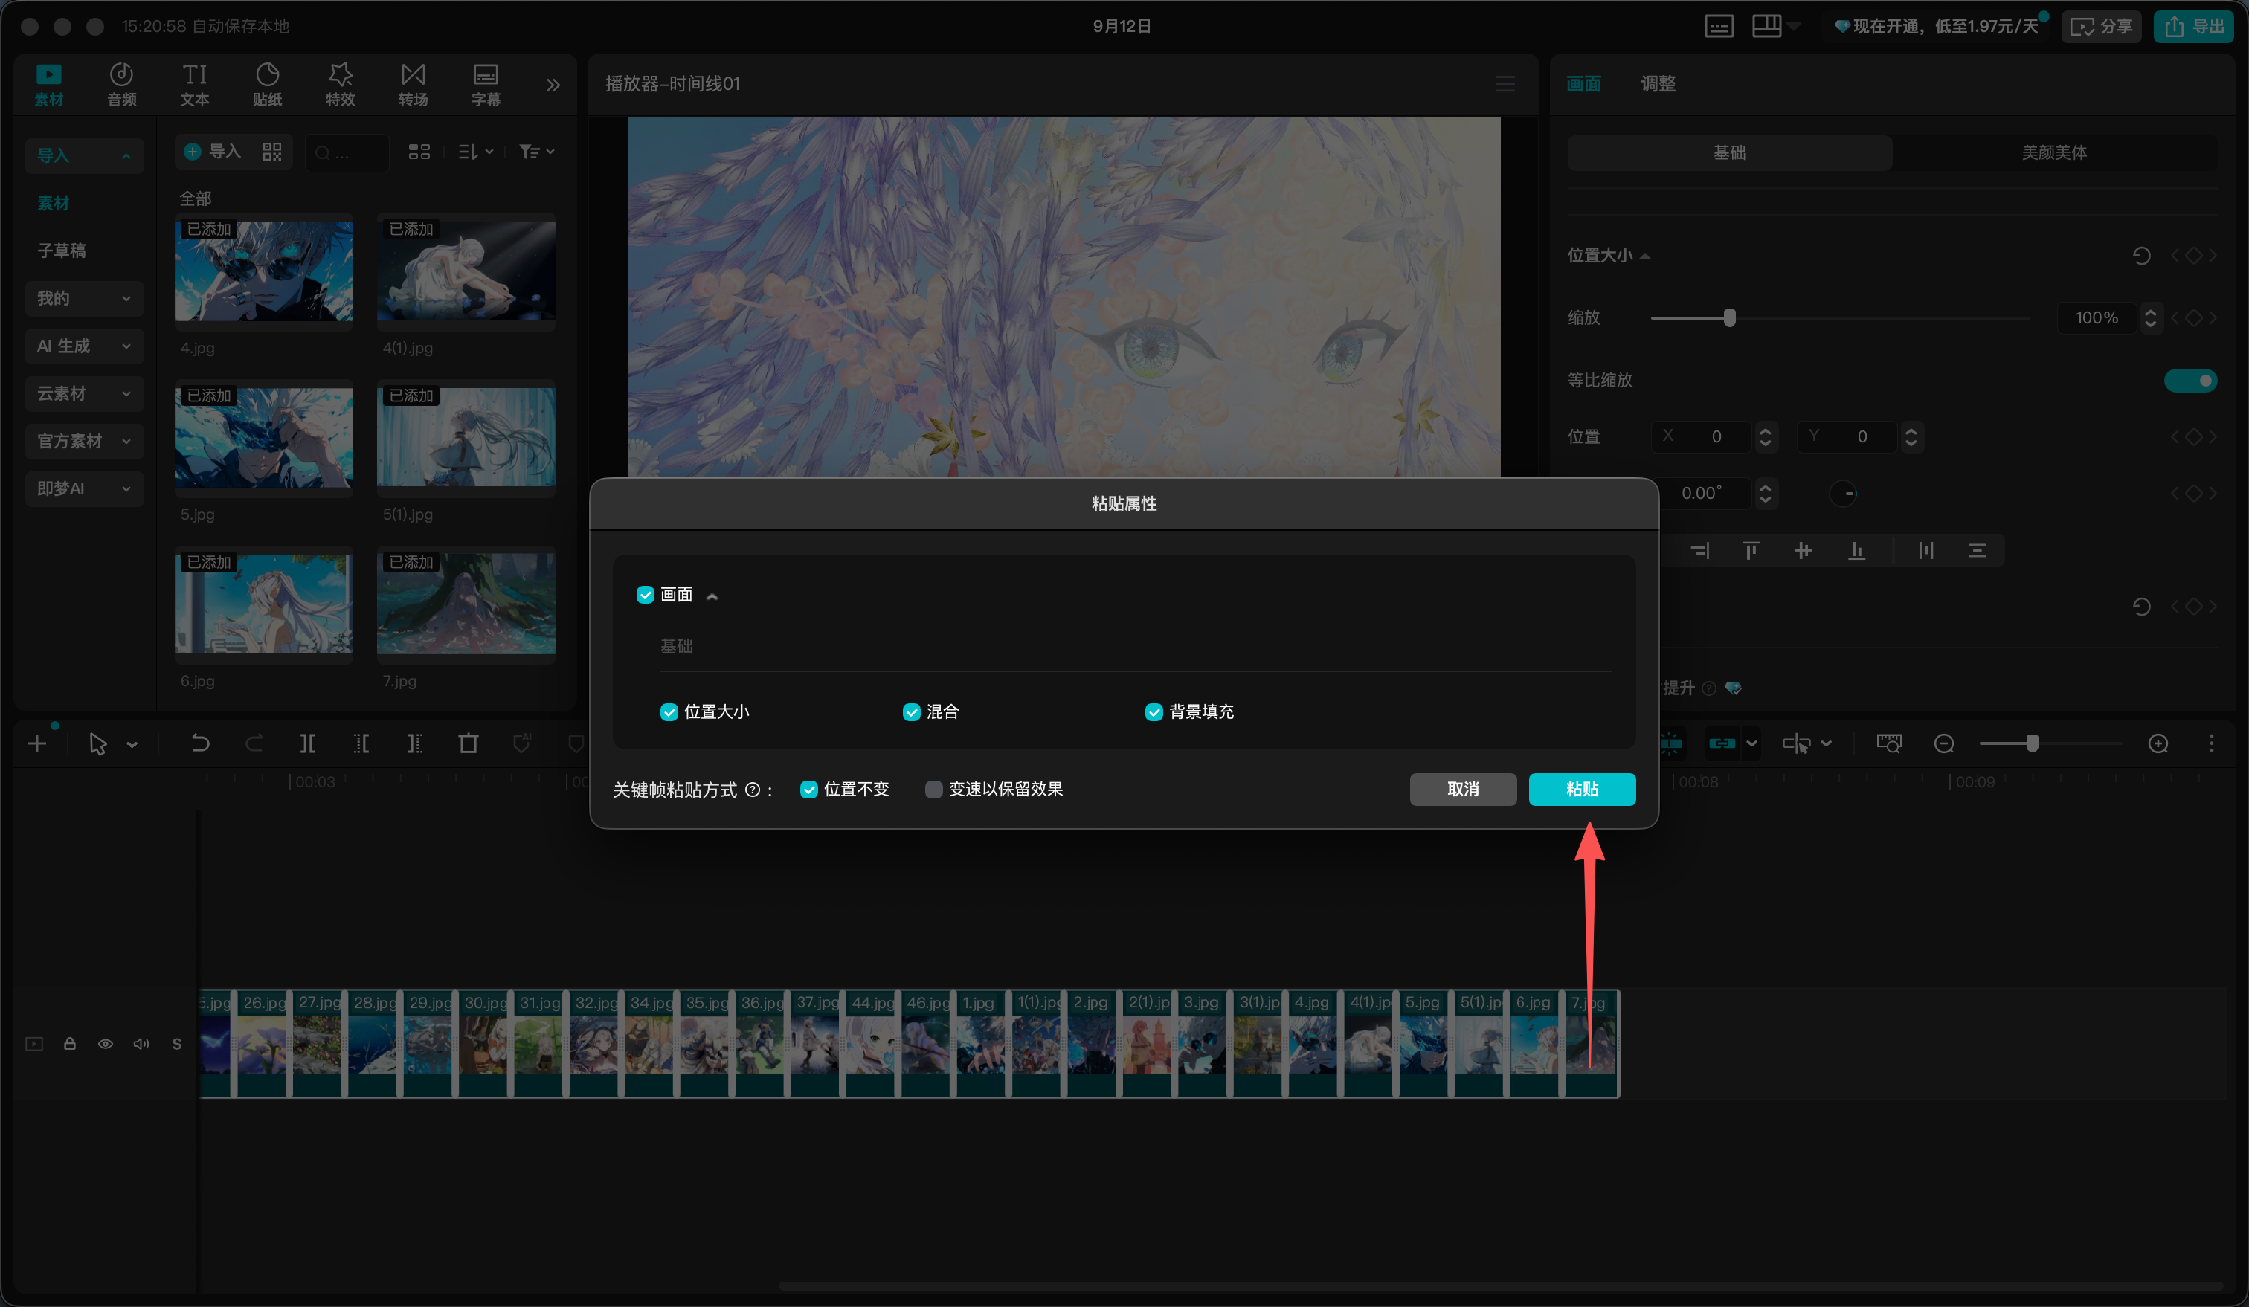Hide the main track with the eye icon
Screen dimensions: 2249x1307
tap(106, 1044)
